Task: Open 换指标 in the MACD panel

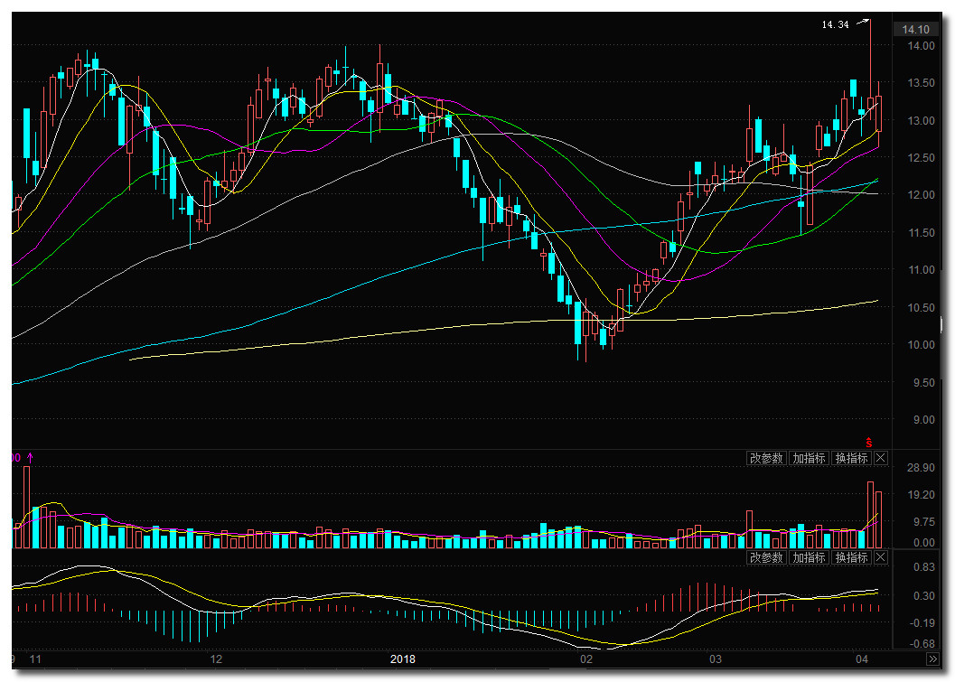Action: 851,557
